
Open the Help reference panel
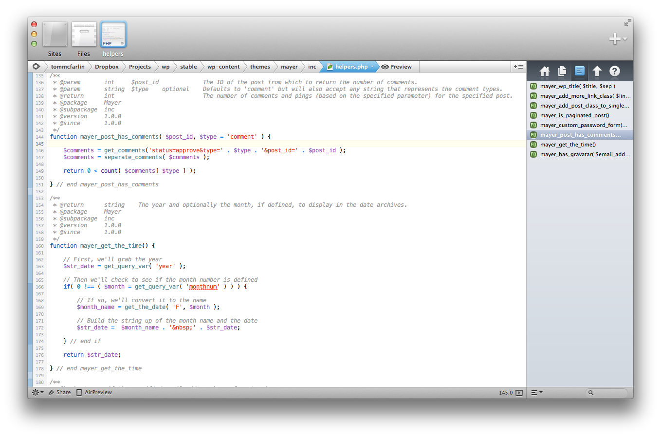pos(614,71)
